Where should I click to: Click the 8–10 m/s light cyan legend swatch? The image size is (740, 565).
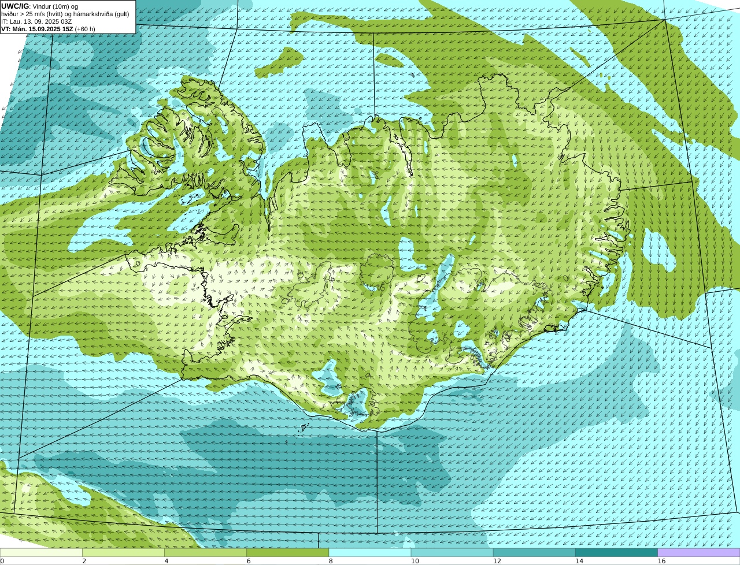[x=370, y=552]
